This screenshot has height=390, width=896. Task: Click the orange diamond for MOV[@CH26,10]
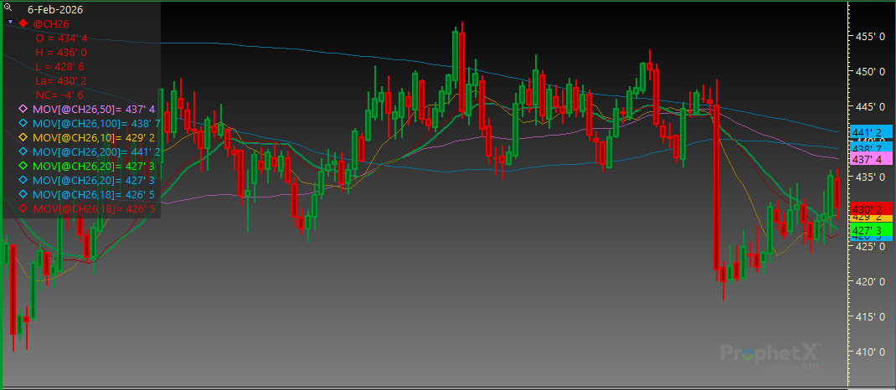tap(23, 137)
